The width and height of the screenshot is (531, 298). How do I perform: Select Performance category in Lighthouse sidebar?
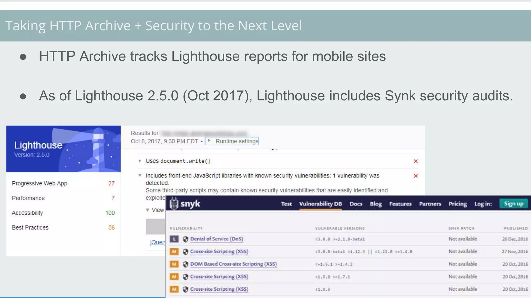64,198
